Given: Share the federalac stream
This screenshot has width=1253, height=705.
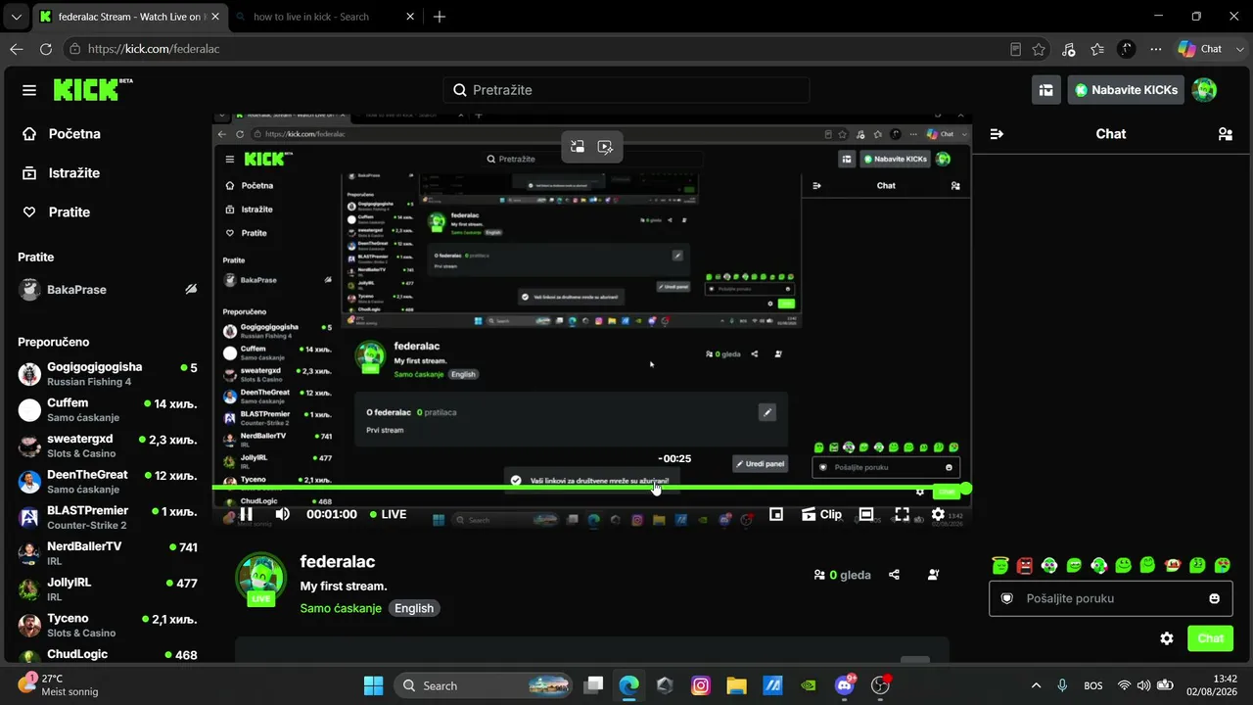Looking at the screenshot, I should point(894,575).
